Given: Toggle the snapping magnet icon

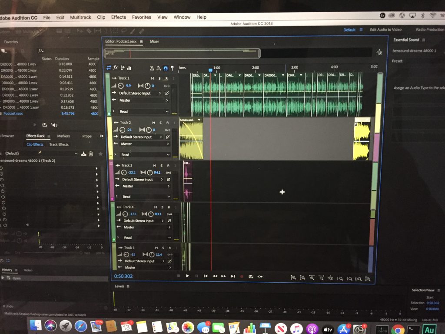Looking at the screenshot, I should (166, 68).
